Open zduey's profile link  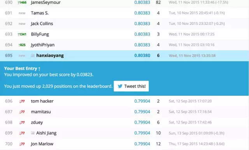click(37, 122)
